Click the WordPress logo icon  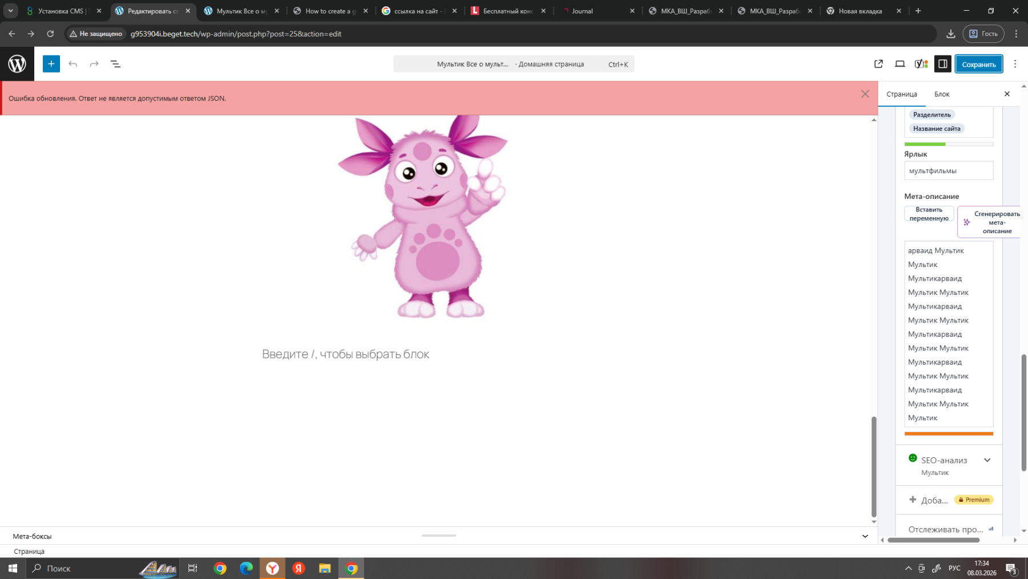click(17, 64)
